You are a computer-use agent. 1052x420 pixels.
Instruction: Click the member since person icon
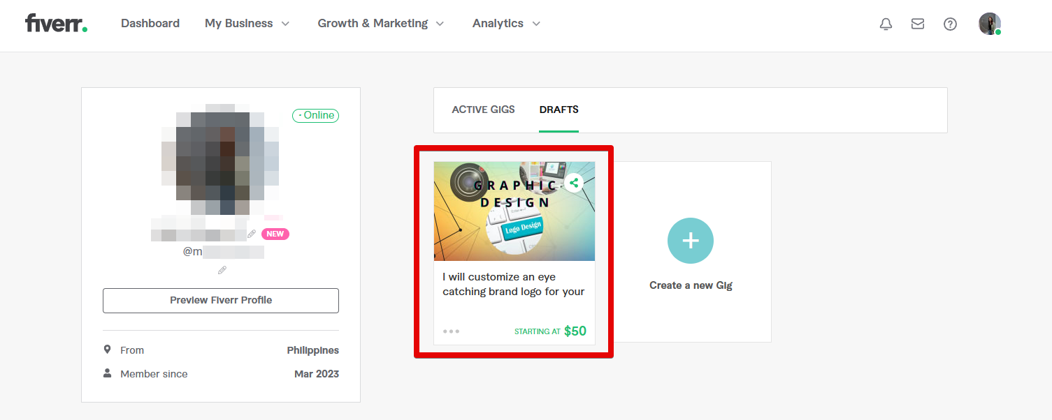click(x=106, y=373)
